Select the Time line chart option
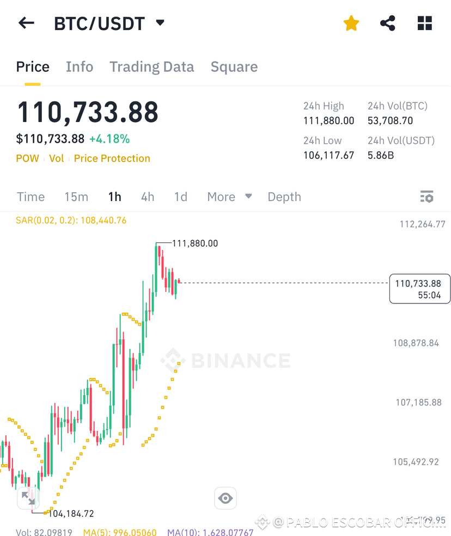 [x=31, y=197]
